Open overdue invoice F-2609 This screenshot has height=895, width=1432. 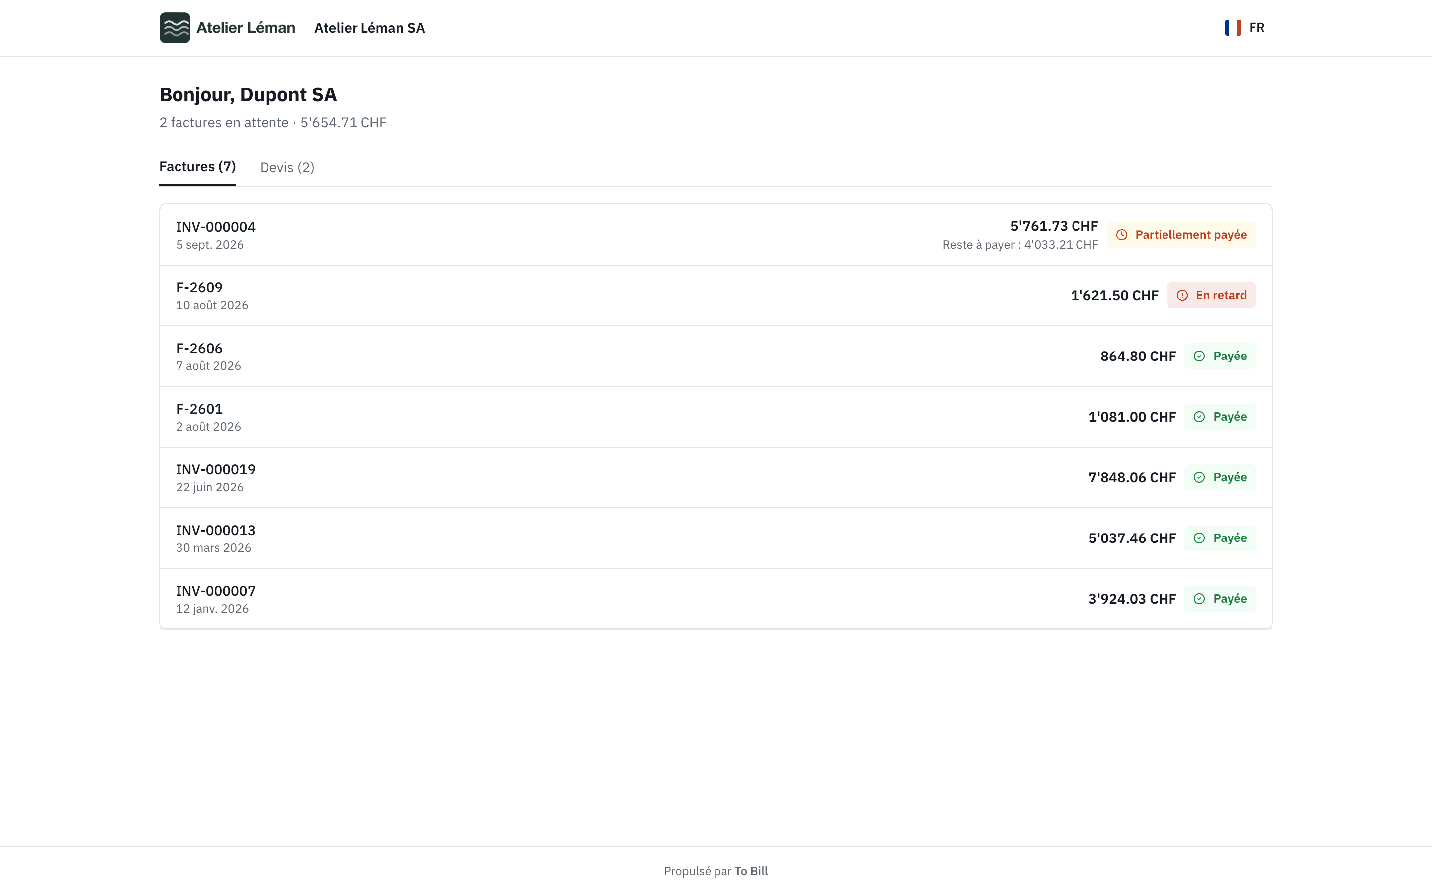[x=716, y=295]
